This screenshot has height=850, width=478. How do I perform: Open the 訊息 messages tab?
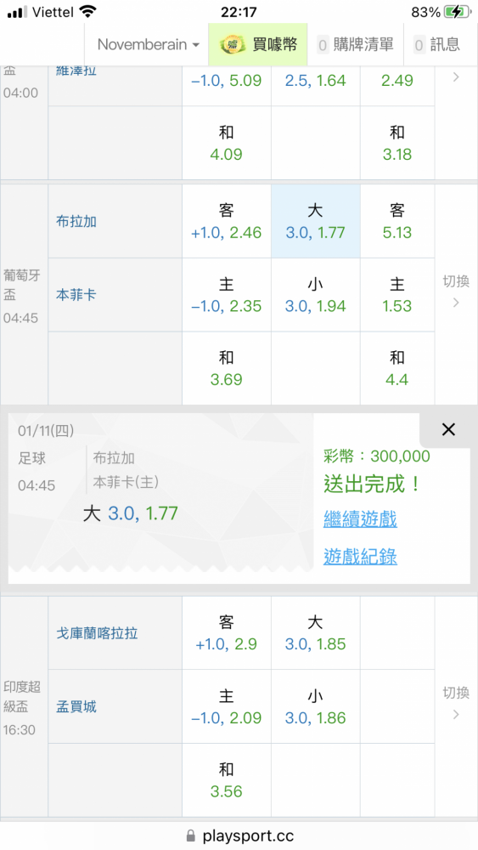[436, 44]
